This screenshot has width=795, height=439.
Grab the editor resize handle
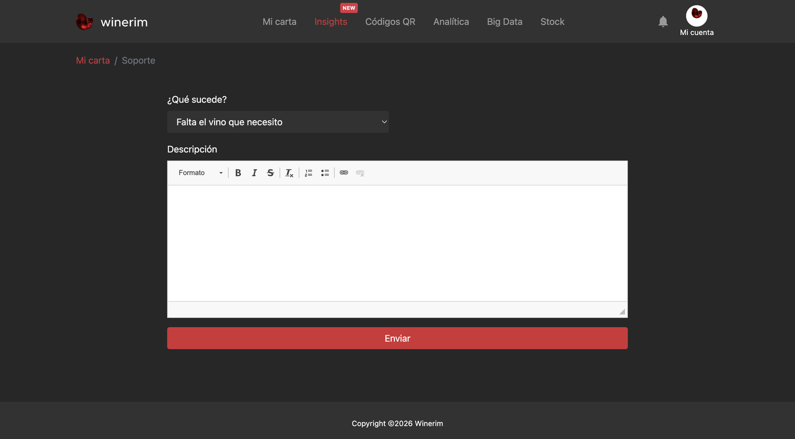[622, 311]
